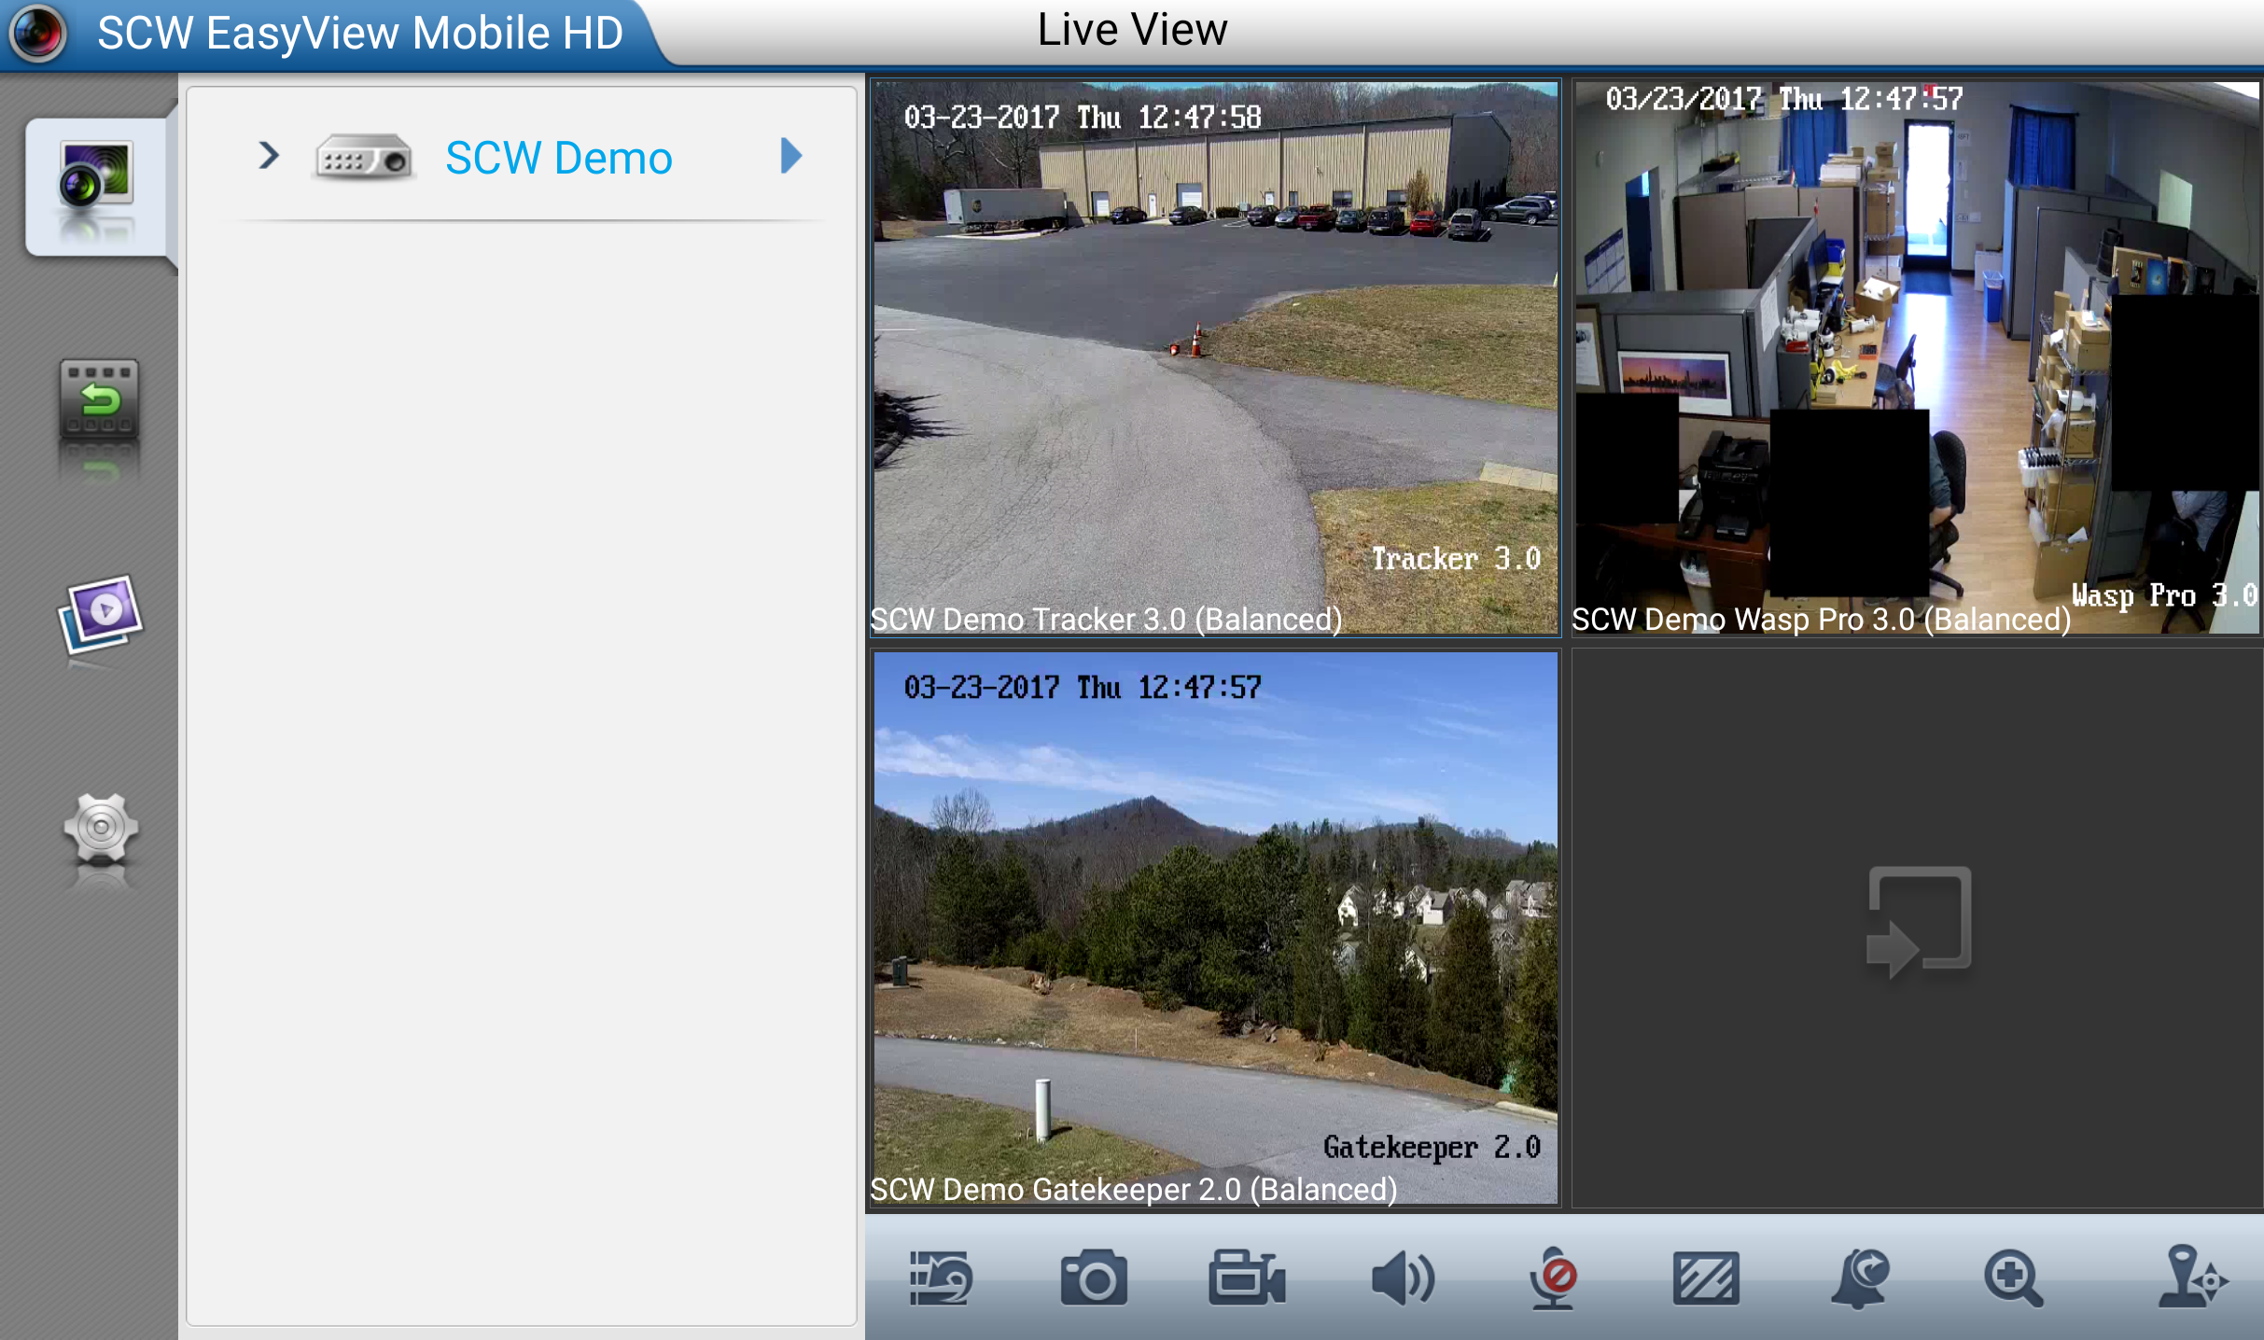Open the Picture & Video gallery icon
This screenshot has width=2264, height=1340.
(101, 613)
